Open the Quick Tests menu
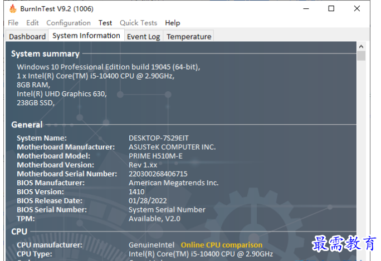 tap(139, 23)
